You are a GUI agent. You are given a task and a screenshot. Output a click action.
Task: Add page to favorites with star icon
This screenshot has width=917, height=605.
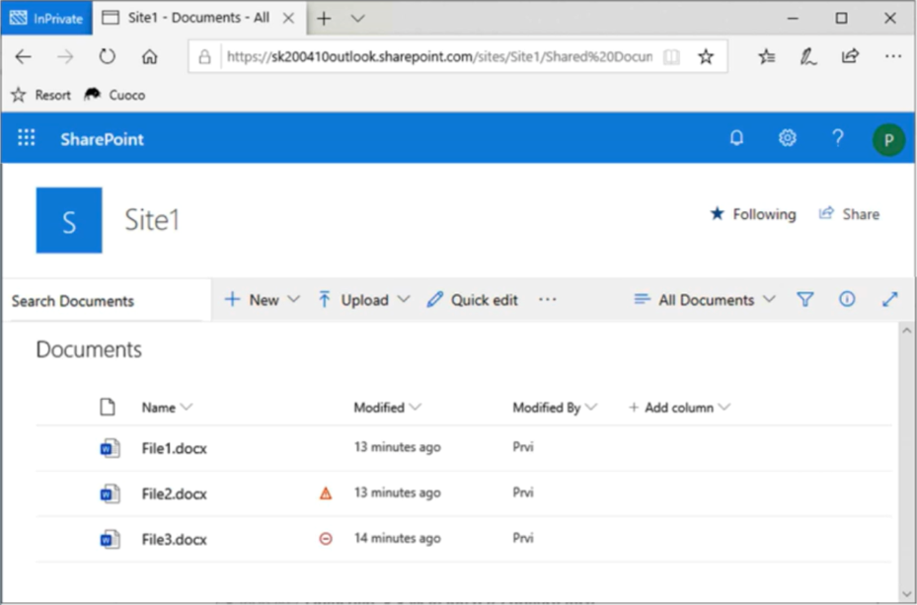706,57
